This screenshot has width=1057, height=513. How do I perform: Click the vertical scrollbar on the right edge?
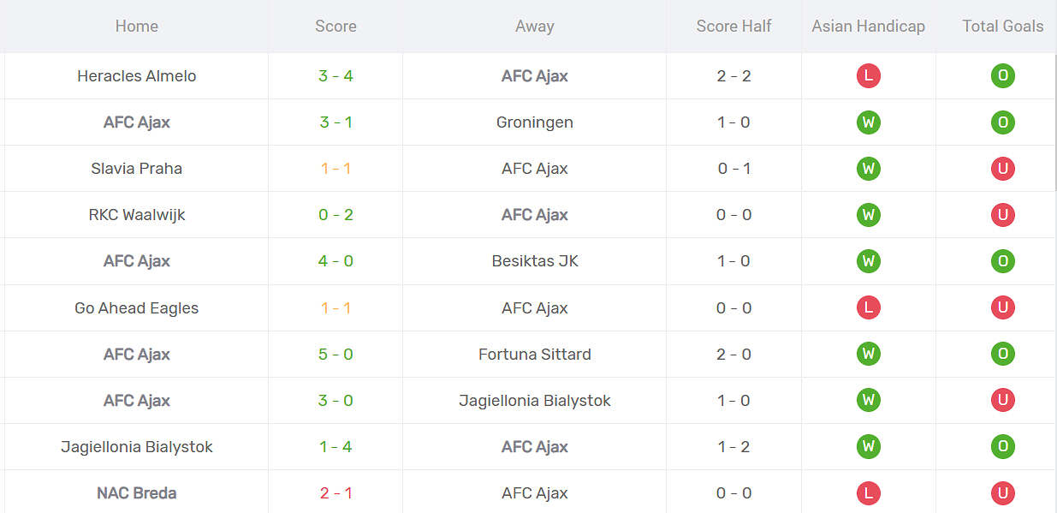point(1055,120)
